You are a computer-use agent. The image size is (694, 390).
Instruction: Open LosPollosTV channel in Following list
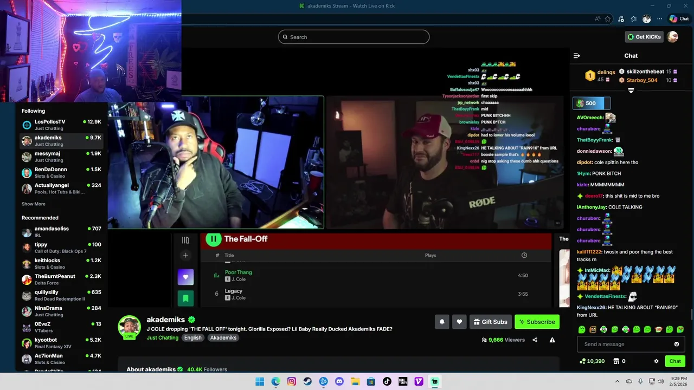click(x=61, y=125)
